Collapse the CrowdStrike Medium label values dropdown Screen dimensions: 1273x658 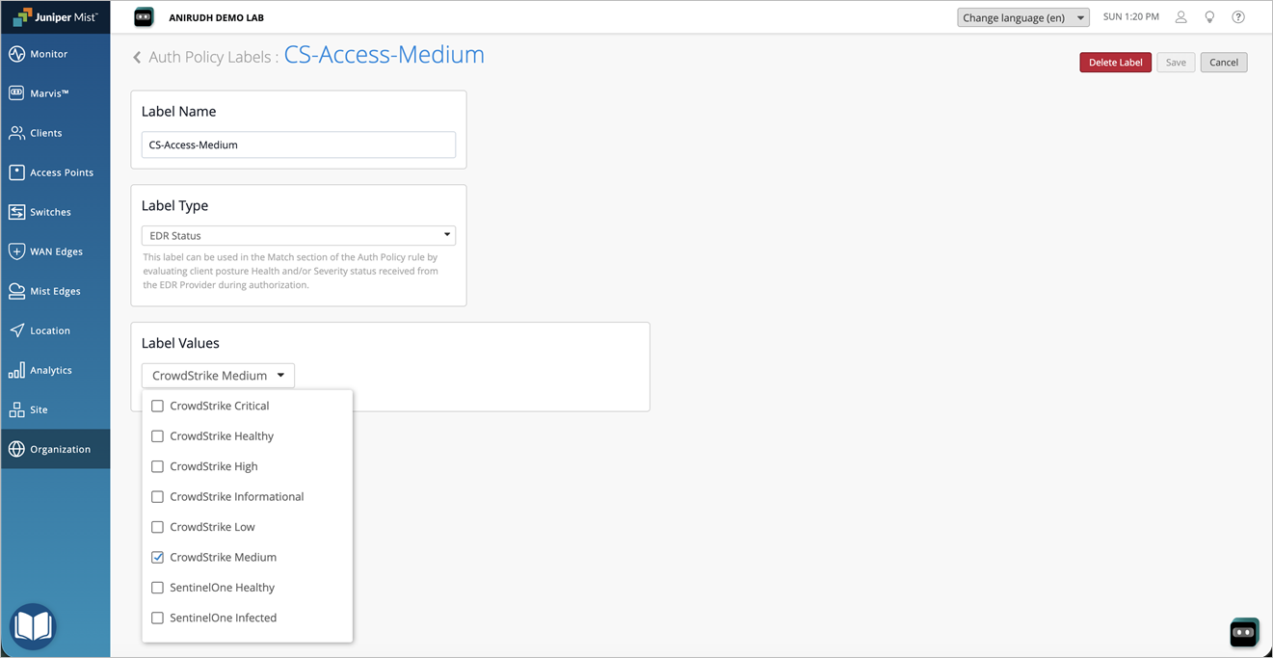[x=218, y=376]
